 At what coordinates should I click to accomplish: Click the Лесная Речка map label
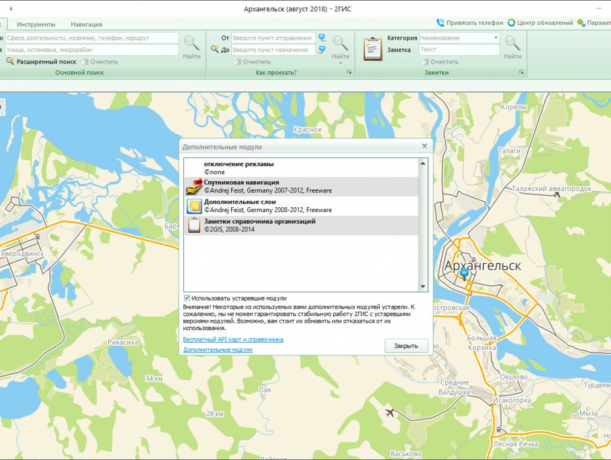[516, 444]
